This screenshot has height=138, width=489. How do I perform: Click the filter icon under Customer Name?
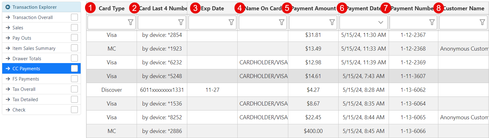pos(482,22)
